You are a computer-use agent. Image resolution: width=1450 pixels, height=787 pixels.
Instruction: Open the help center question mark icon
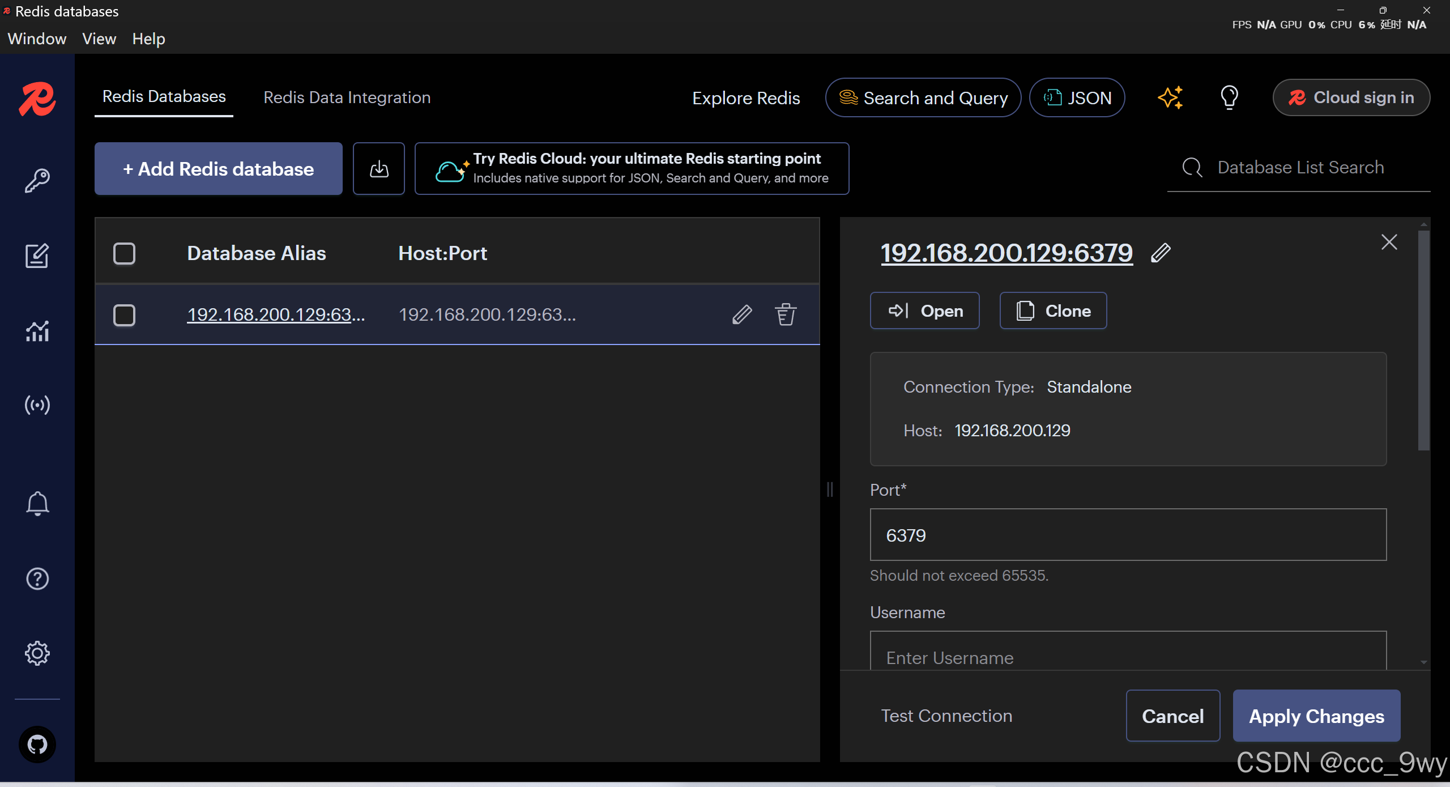(37, 578)
